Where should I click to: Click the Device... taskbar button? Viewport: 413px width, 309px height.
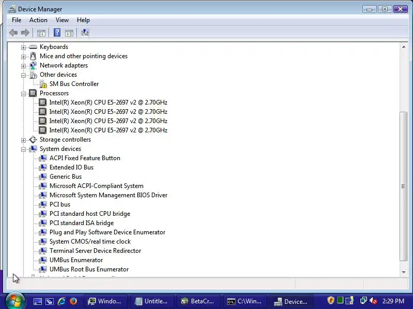point(291,301)
